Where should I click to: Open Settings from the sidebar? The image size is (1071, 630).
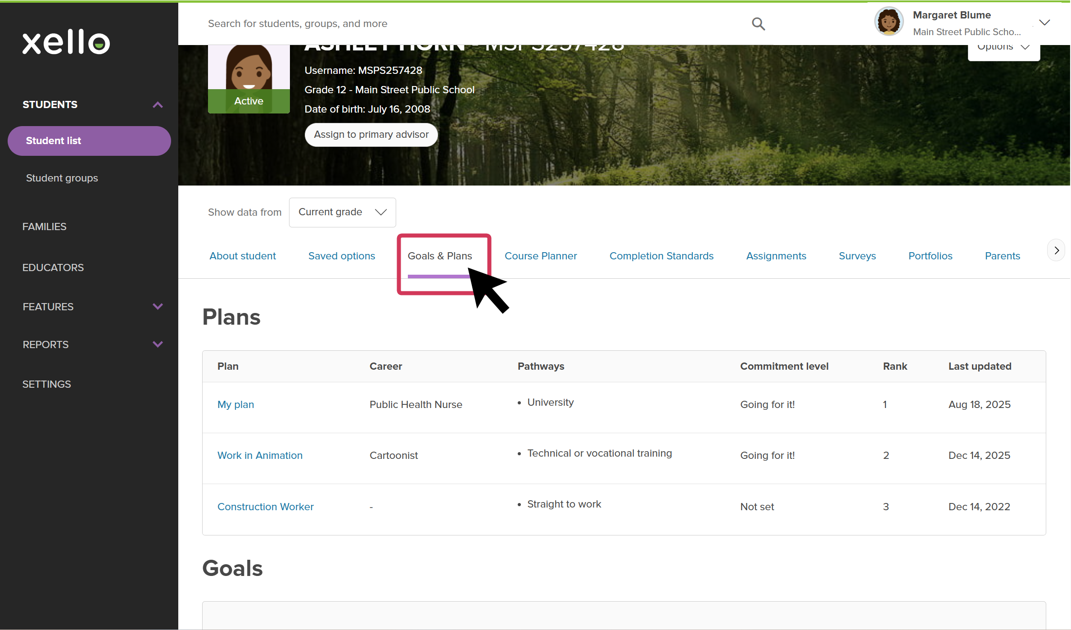click(46, 384)
